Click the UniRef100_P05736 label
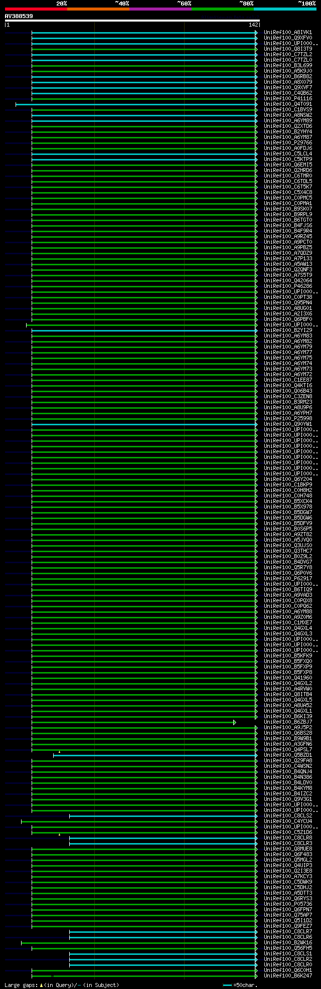321x989 pixels. 288,904
